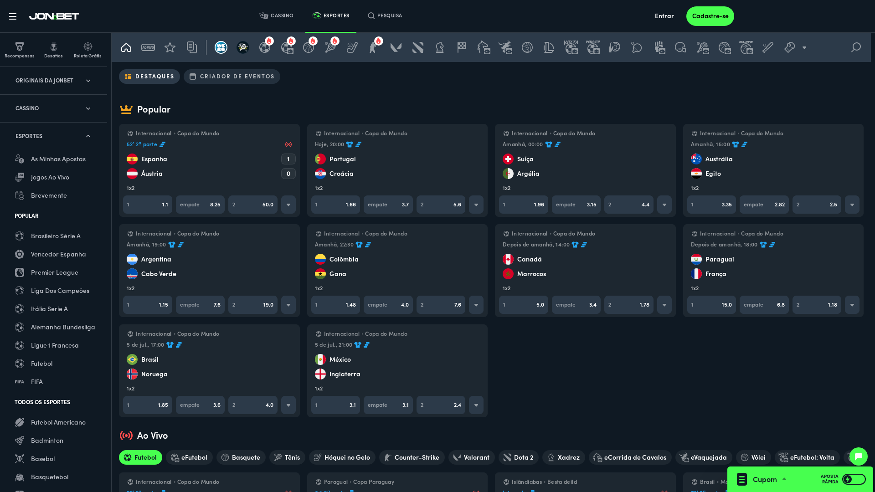Image resolution: width=875 pixels, height=492 pixels.
Task: Switch to Destaques tab
Action: pyautogui.click(x=149, y=77)
